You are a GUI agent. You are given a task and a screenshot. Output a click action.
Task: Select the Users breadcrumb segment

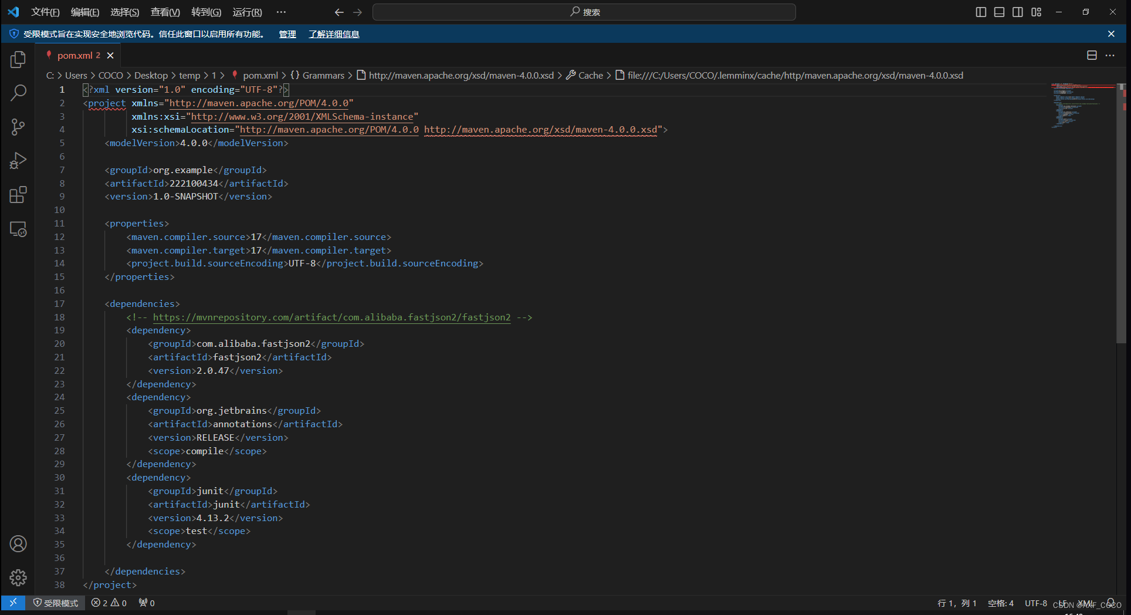click(76, 75)
